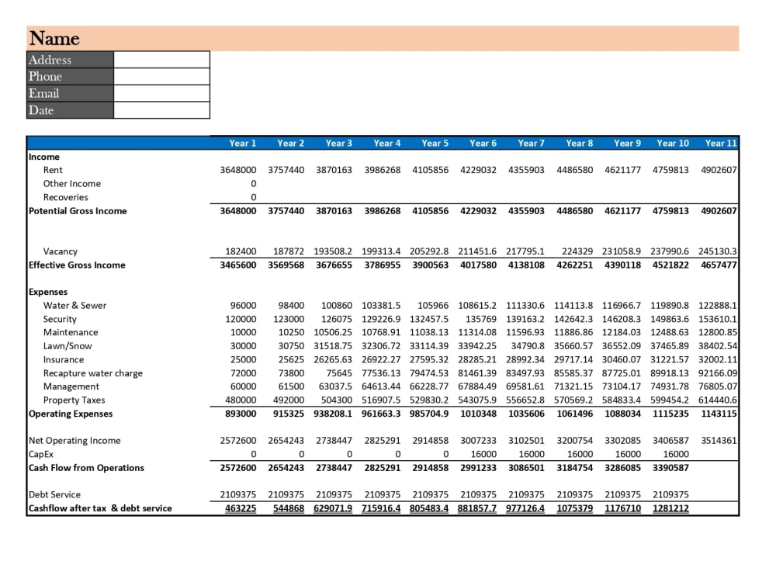The height and width of the screenshot is (582, 776).
Task: Click Management Year 5 value 66228.77
Action: coord(429,386)
